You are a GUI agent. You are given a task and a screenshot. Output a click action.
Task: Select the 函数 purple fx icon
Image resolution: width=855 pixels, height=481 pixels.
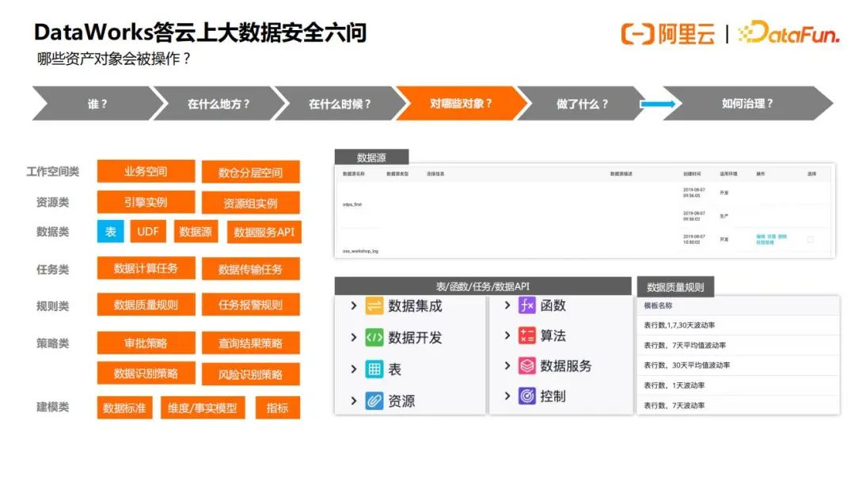click(527, 305)
